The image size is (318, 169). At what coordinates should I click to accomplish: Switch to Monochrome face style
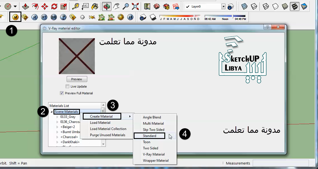click(x=304, y=6)
